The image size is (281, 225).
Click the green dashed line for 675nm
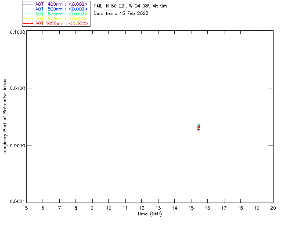(x=28, y=14)
